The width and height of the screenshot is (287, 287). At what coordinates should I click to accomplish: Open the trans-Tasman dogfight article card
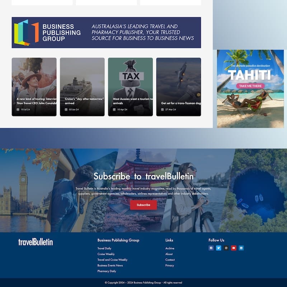178,87
